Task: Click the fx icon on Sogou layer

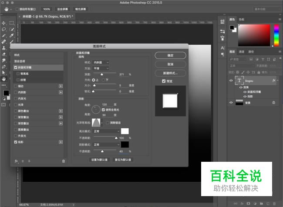Action: point(274,80)
